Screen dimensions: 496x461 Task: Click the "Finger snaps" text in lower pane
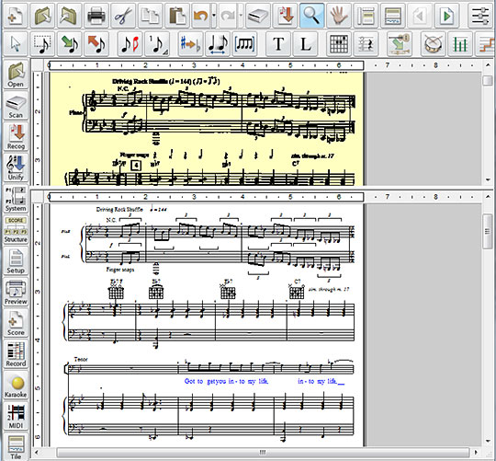(120, 270)
